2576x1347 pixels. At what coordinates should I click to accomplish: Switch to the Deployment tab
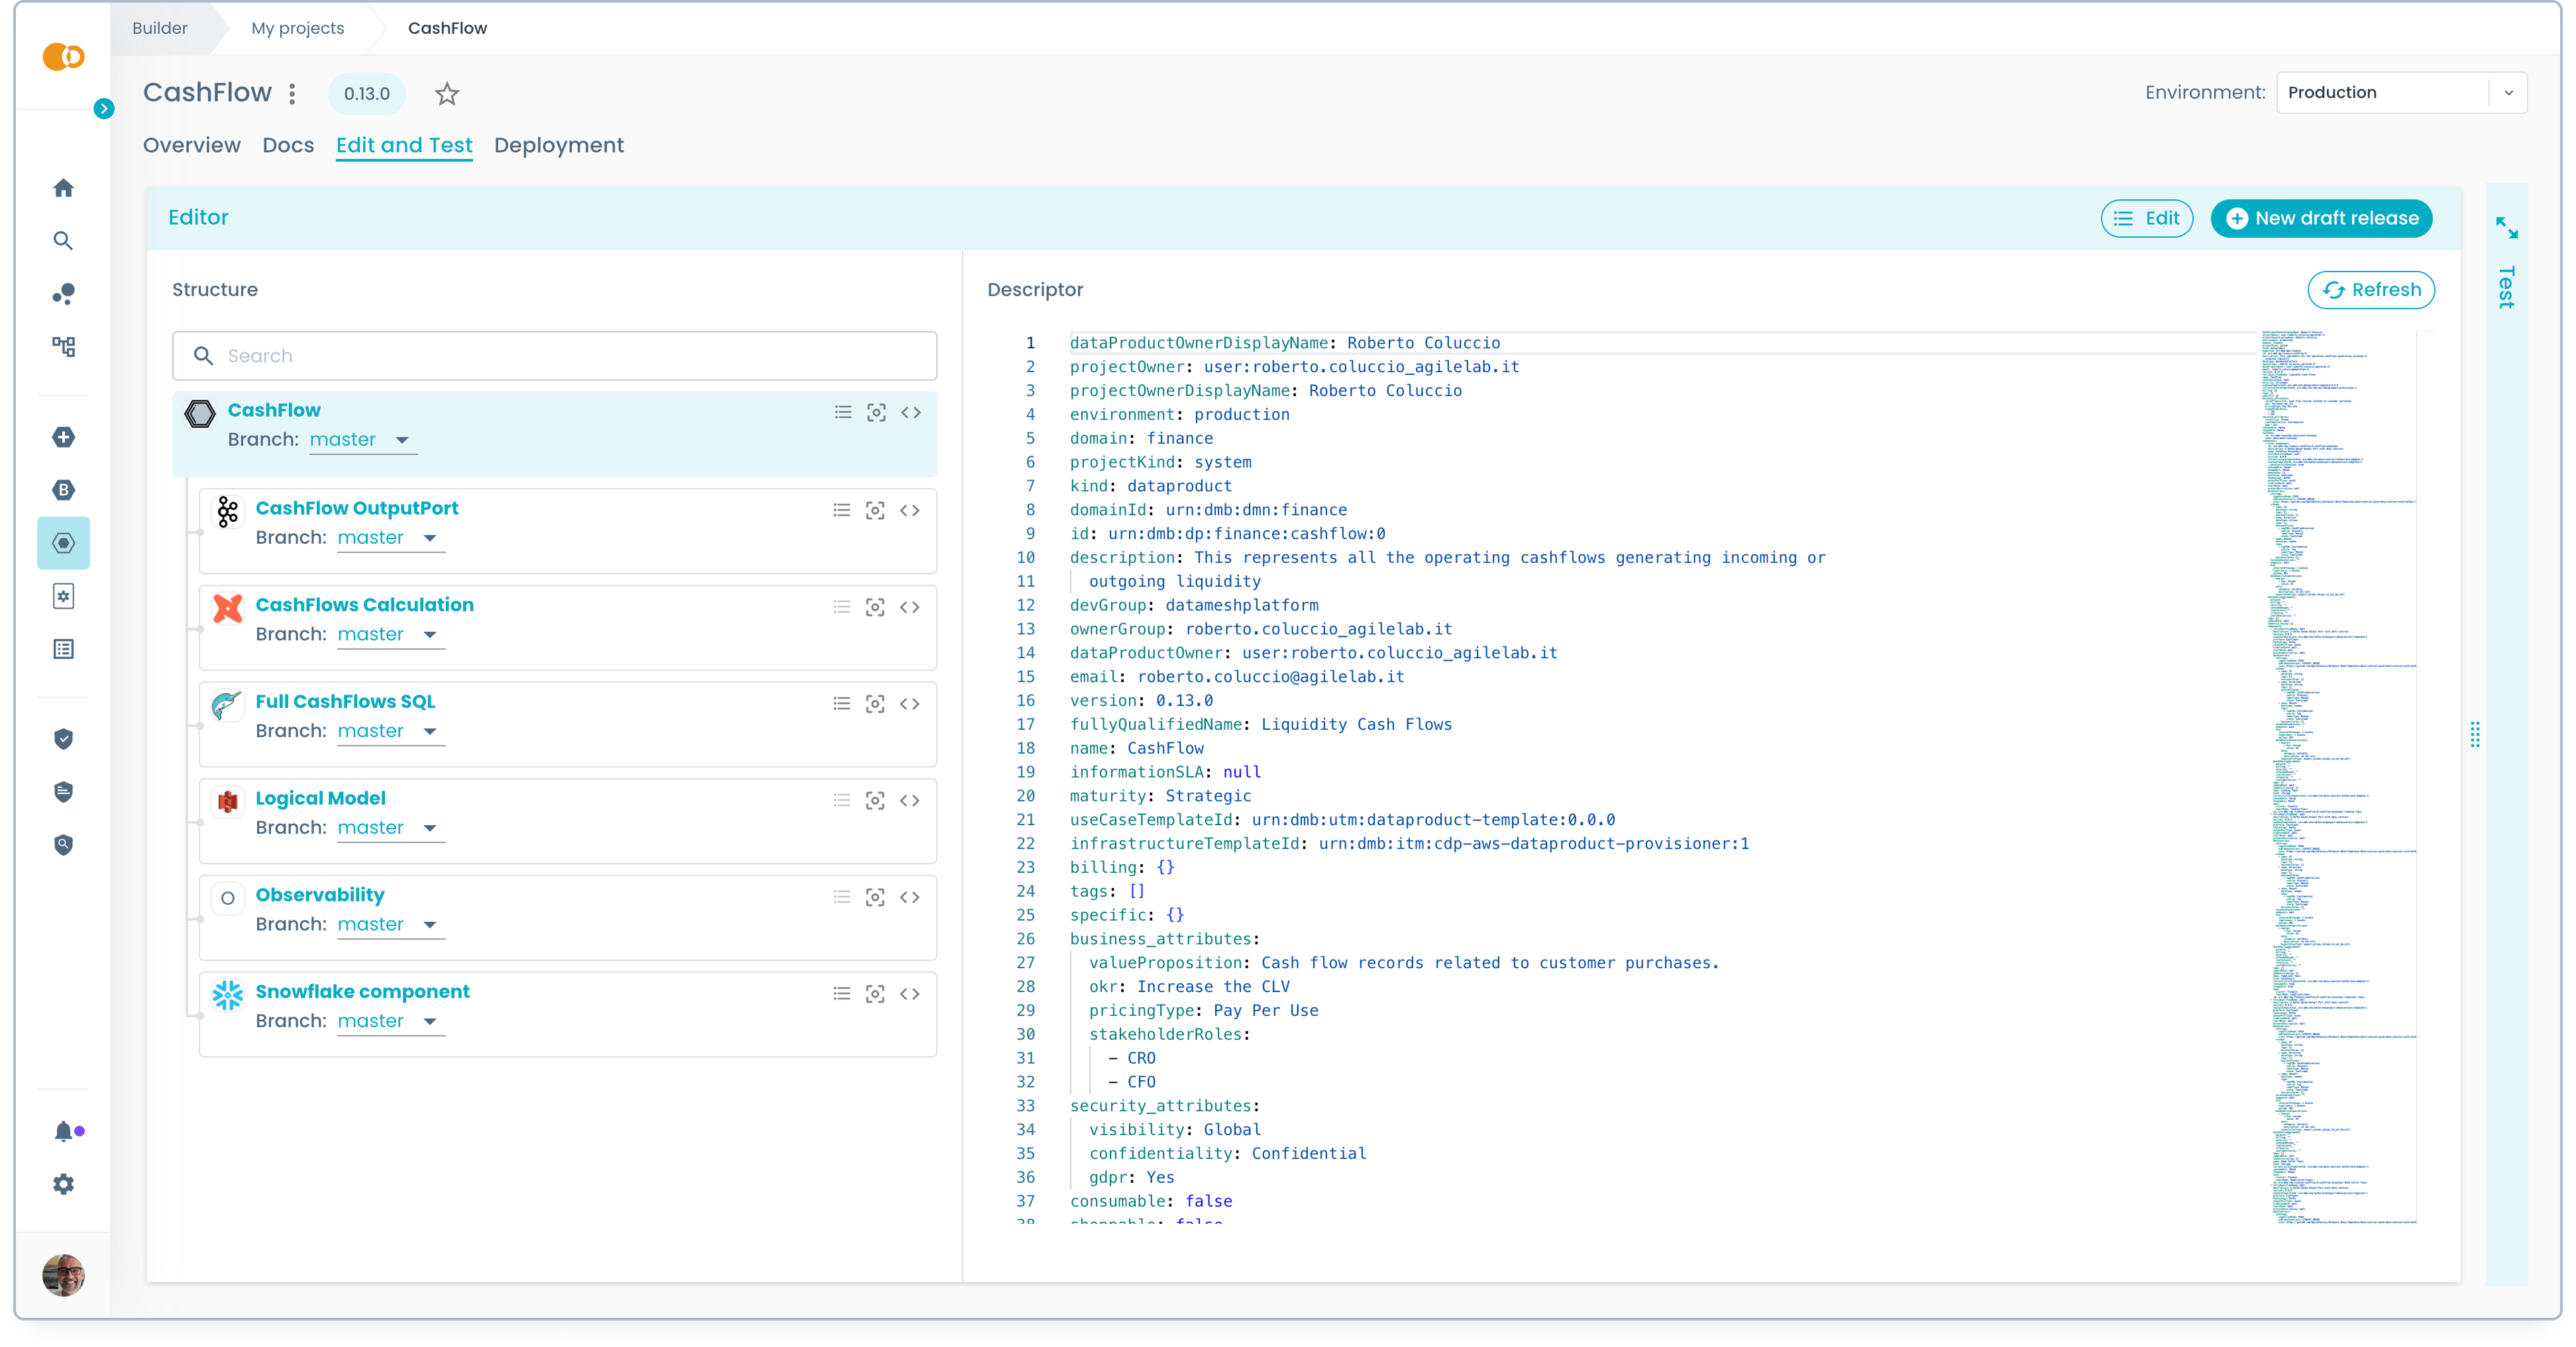pos(558,145)
